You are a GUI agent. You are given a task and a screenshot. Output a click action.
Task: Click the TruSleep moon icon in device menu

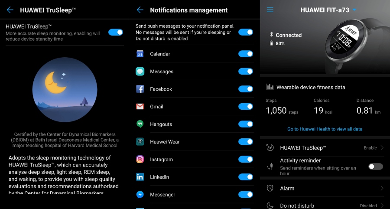[270, 147]
